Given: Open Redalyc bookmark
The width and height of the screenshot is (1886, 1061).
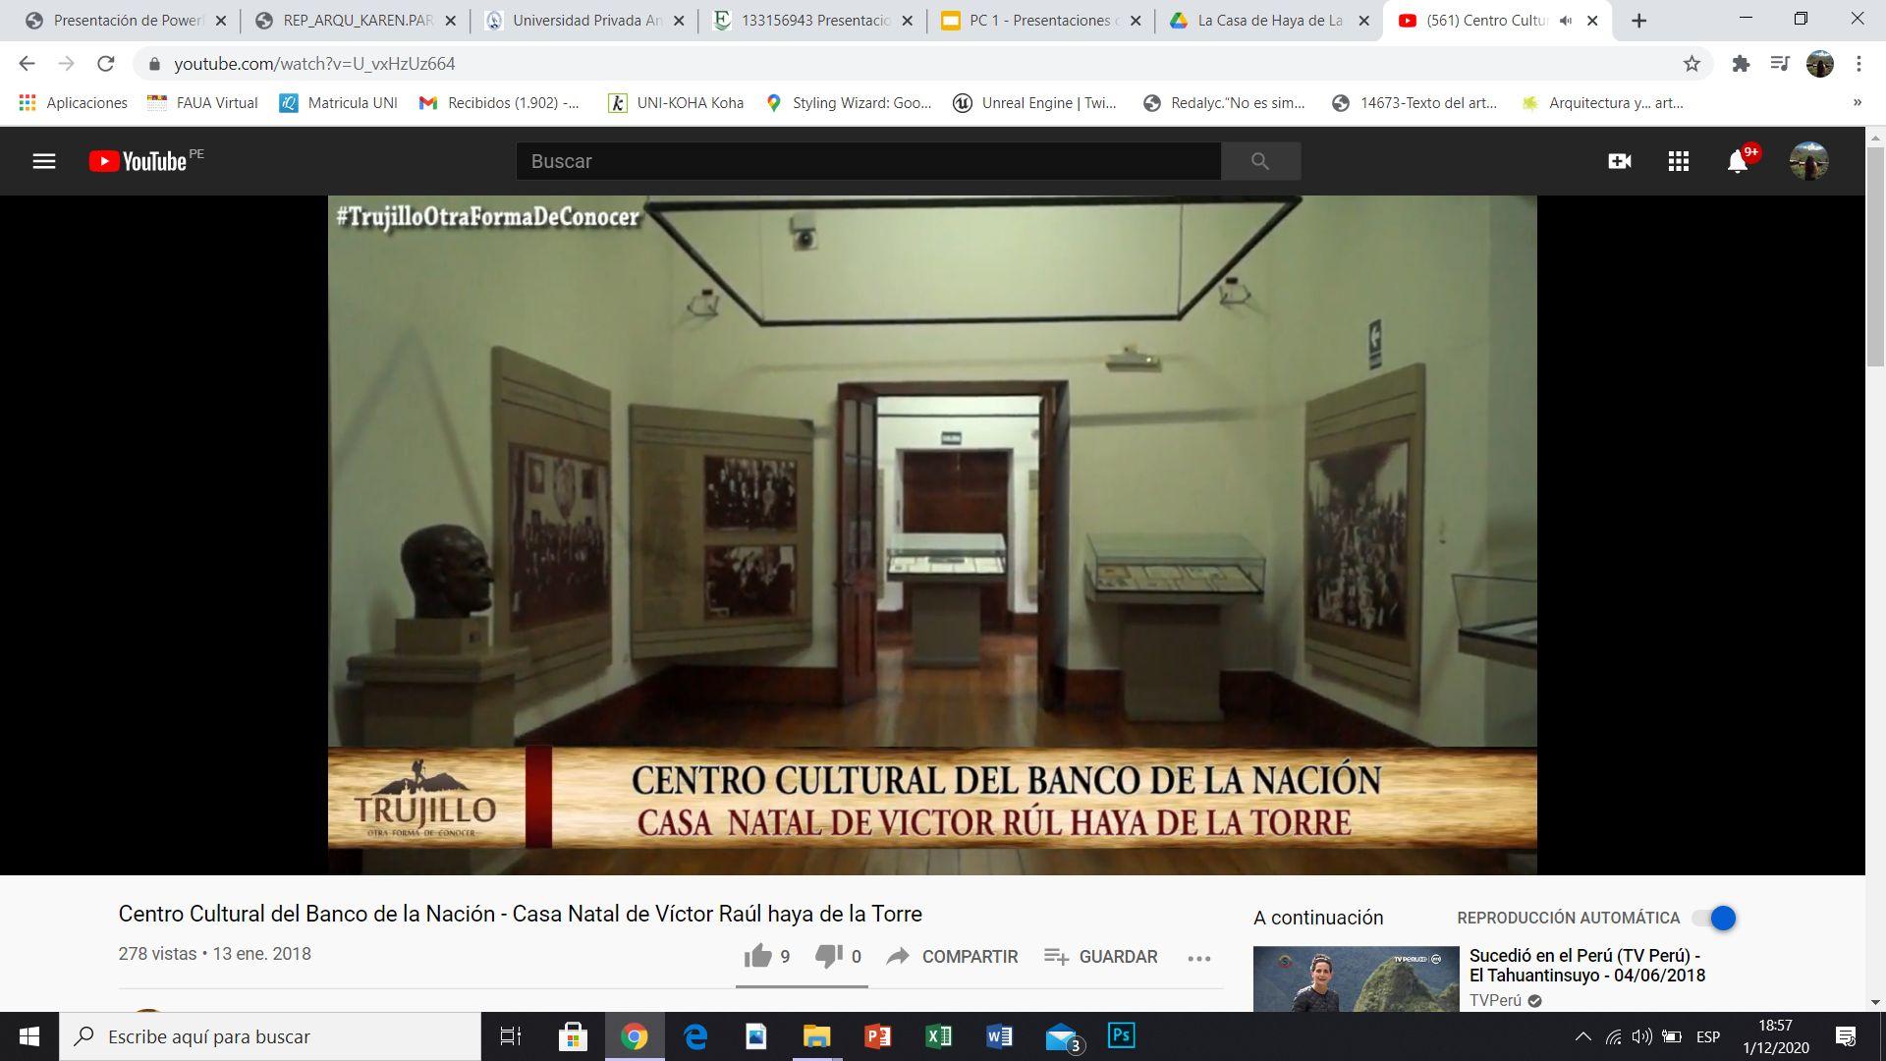Looking at the screenshot, I should (x=1225, y=103).
